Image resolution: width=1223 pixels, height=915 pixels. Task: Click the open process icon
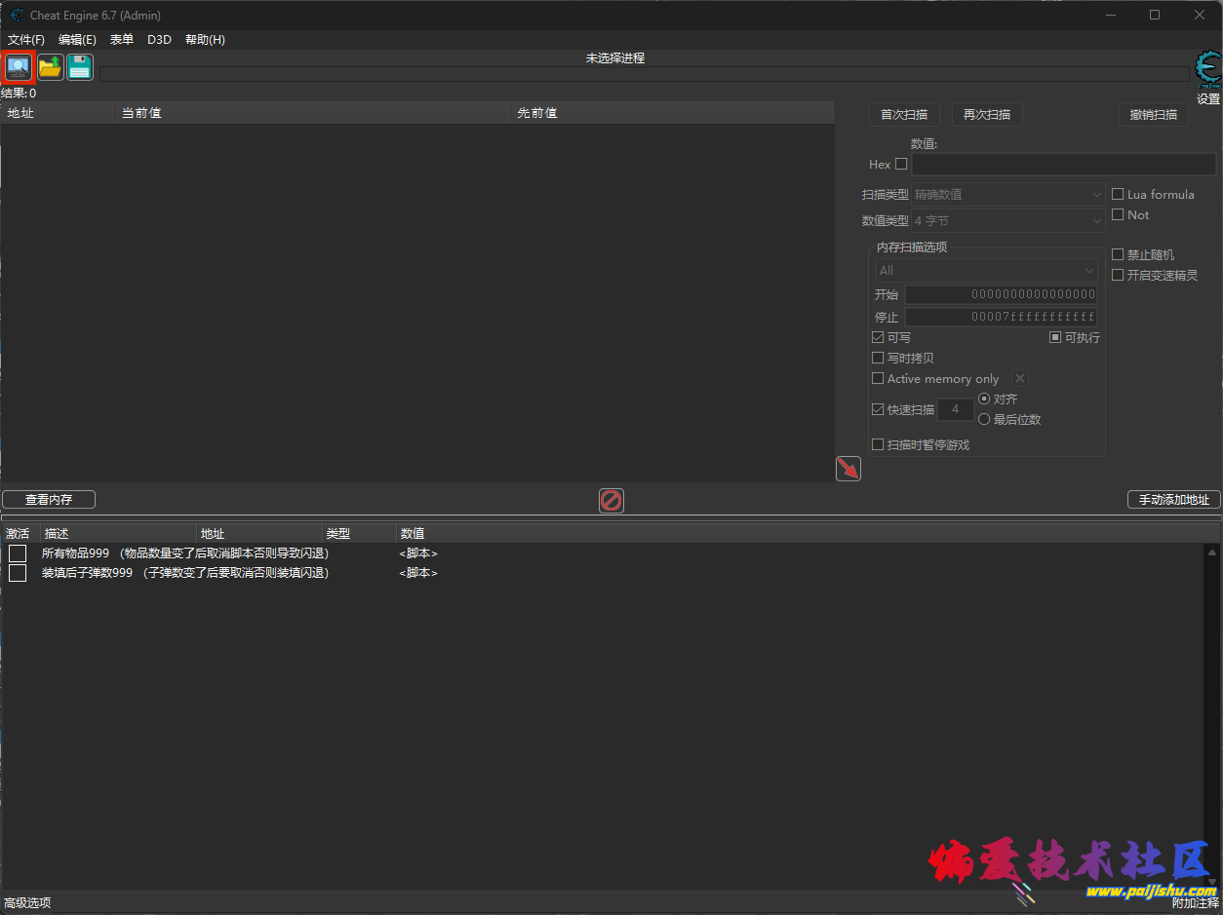19,67
